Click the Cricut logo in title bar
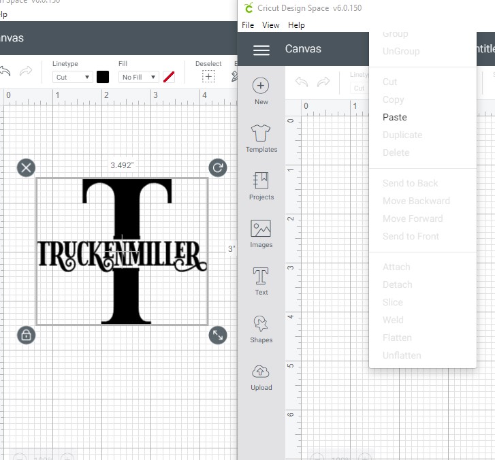 249,7
